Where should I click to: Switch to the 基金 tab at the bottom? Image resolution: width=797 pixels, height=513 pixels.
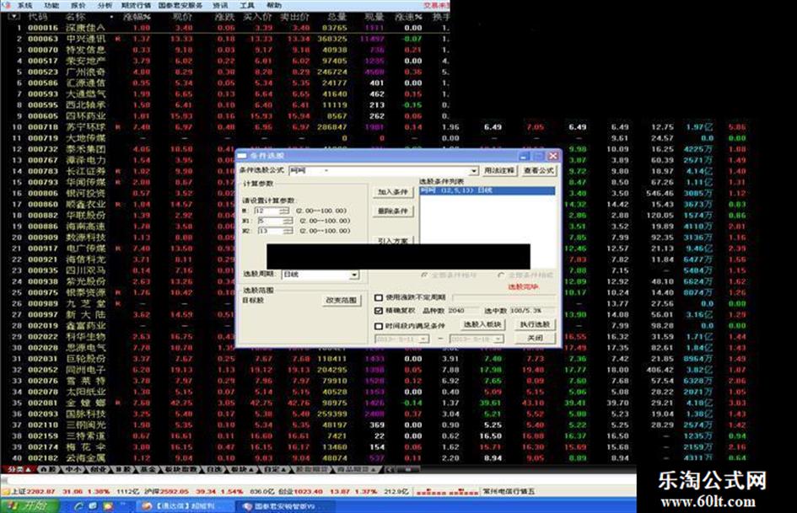click(148, 470)
